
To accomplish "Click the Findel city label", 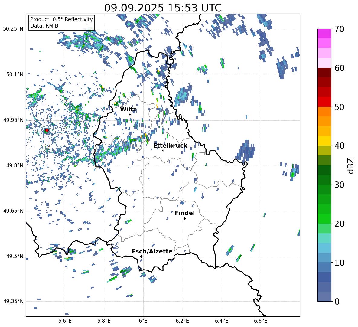I will [185, 213].
